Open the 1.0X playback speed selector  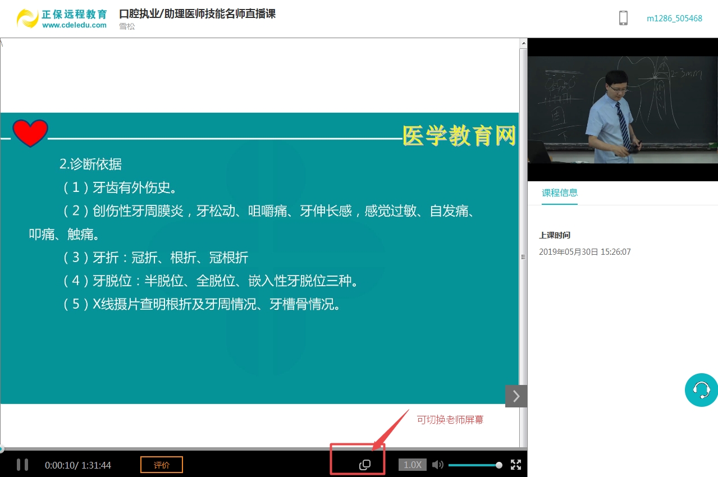pyautogui.click(x=413, y=465)
